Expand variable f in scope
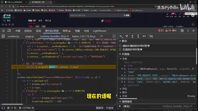This screenshot has height=111, width=198. (x=122, y=82)
